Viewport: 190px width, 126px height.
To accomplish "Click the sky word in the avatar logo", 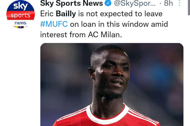I will [x=21, y=6].
